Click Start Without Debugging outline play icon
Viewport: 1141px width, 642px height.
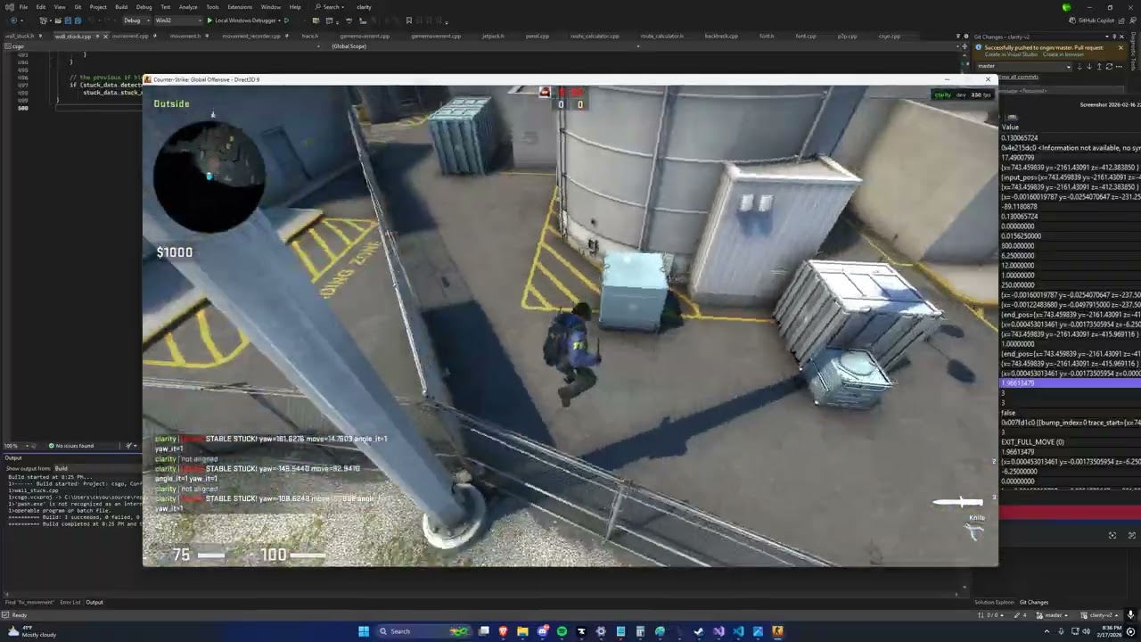[287, 21]
